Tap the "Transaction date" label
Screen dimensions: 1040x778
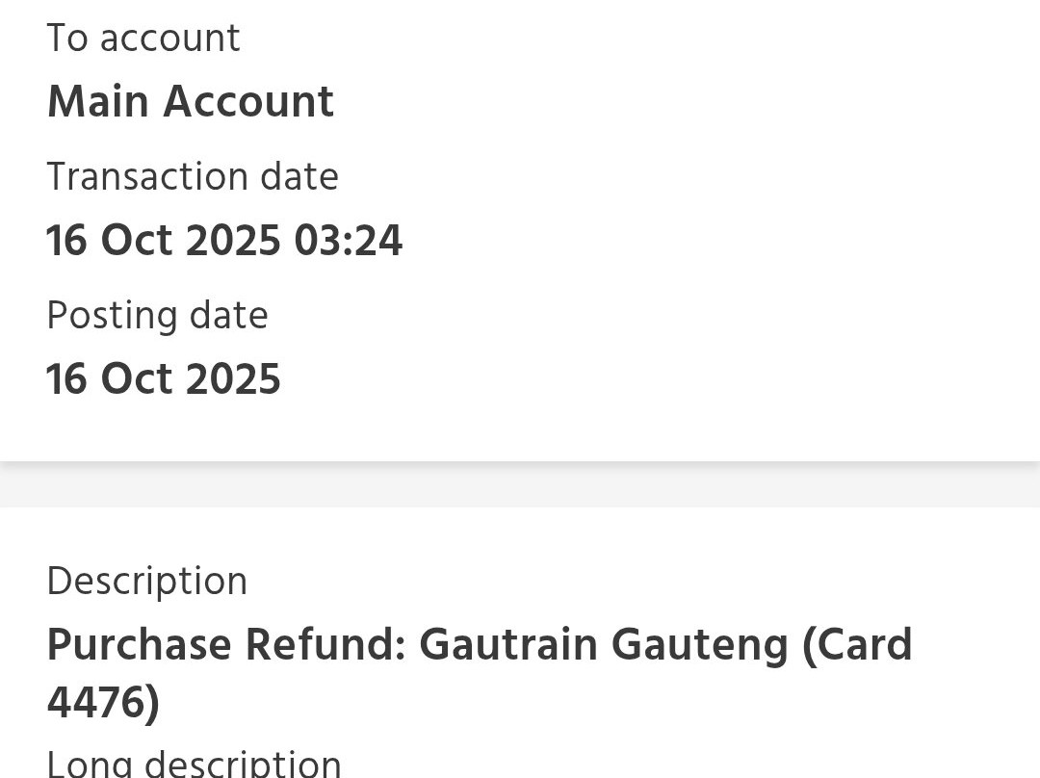coord(193,177)
